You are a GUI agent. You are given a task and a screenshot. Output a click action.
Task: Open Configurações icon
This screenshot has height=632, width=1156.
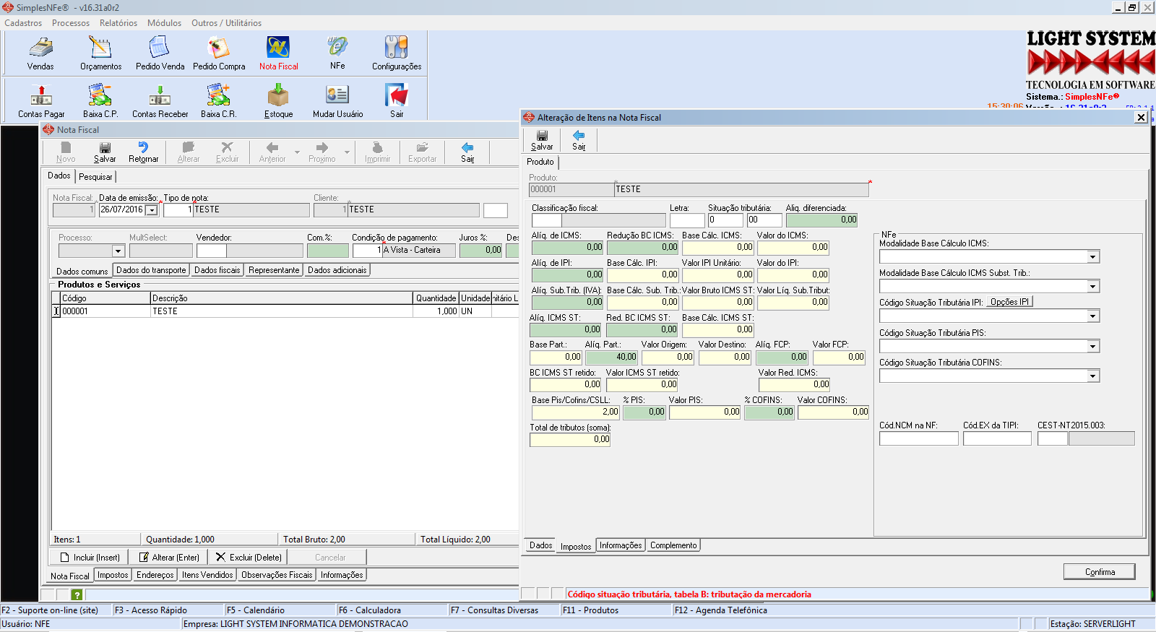coord(397,53)
